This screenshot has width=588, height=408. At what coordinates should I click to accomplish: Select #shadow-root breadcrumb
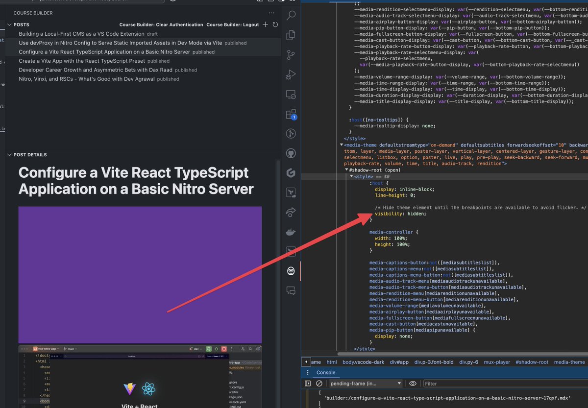[x=532, y=362]
